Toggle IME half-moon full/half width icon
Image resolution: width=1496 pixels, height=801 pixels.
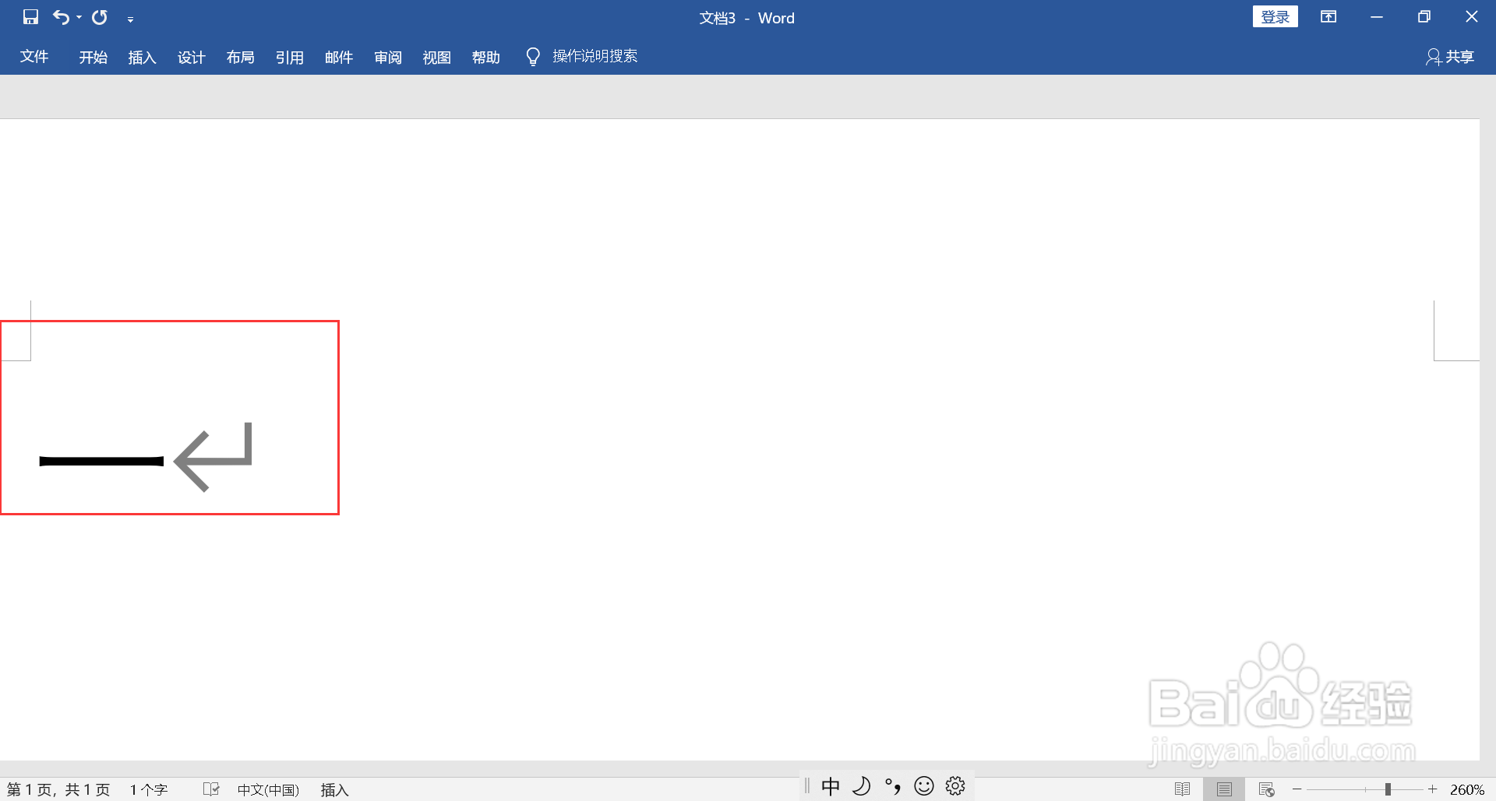[x=862, y=786]
